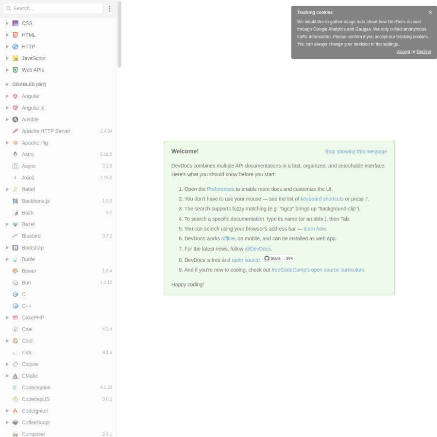
Task: Click the HTTP globe icon
Action: tap(16, 47)
